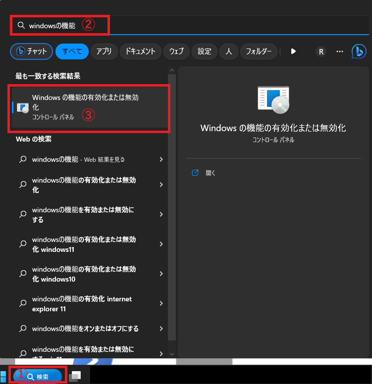Expand the chevron for 'windowsの機能の有効化または無効化' web result
372x384 pixels.
tap(161, 185)
